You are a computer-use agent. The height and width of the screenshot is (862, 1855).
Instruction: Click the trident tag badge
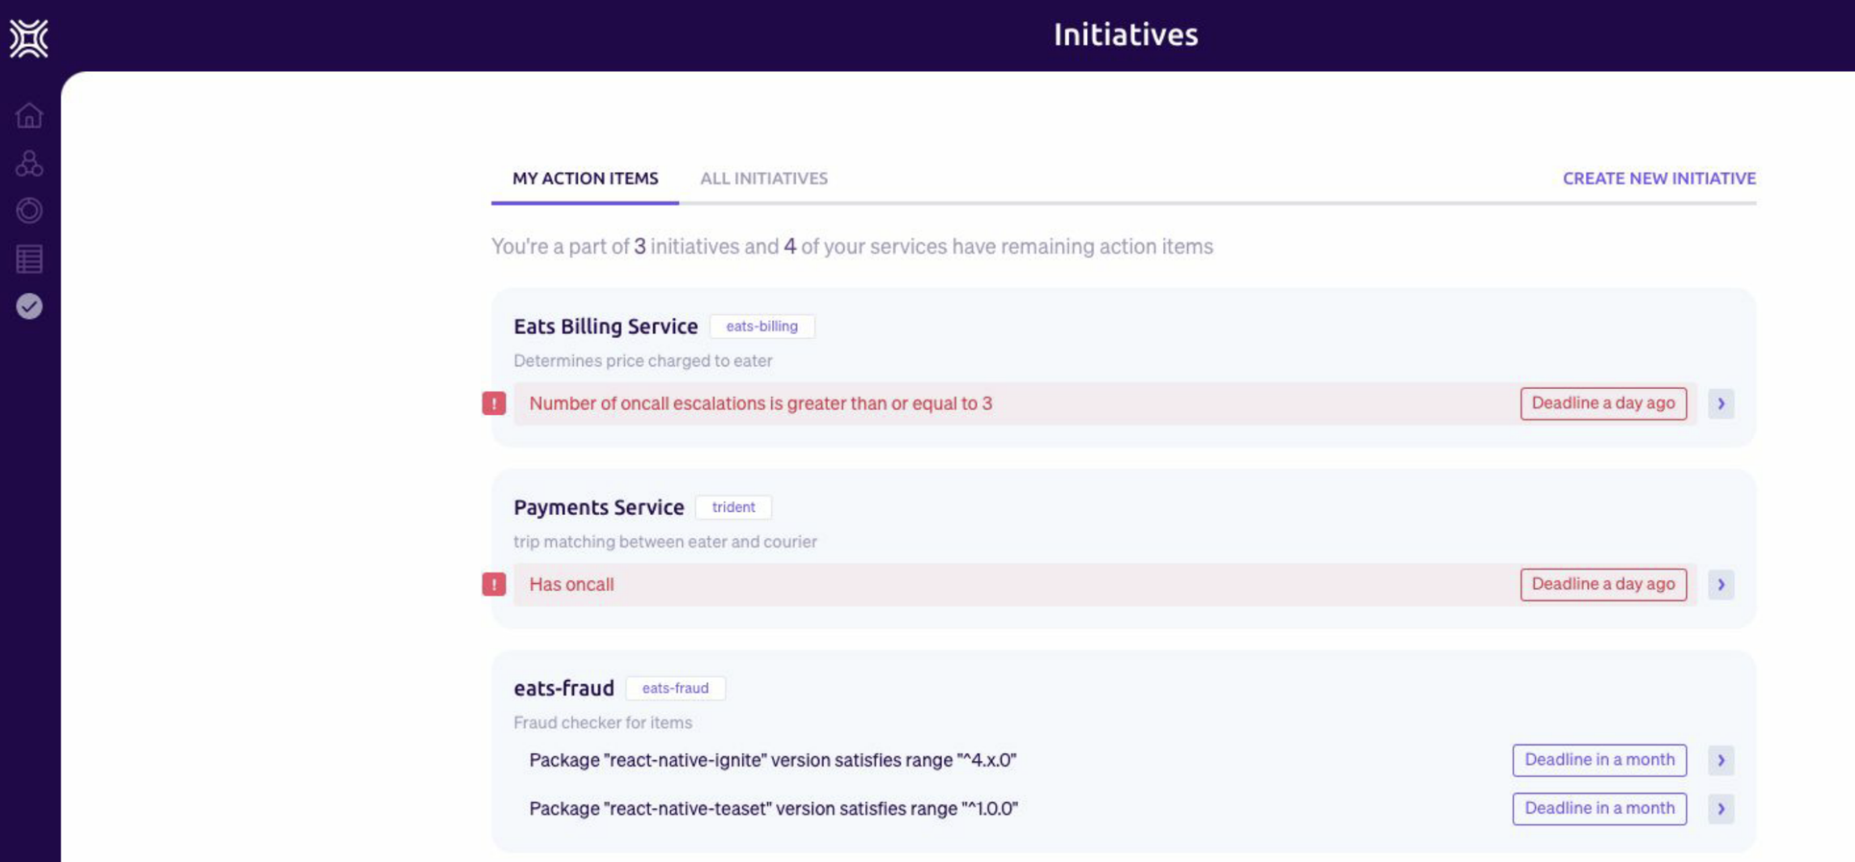coord(733,508)
